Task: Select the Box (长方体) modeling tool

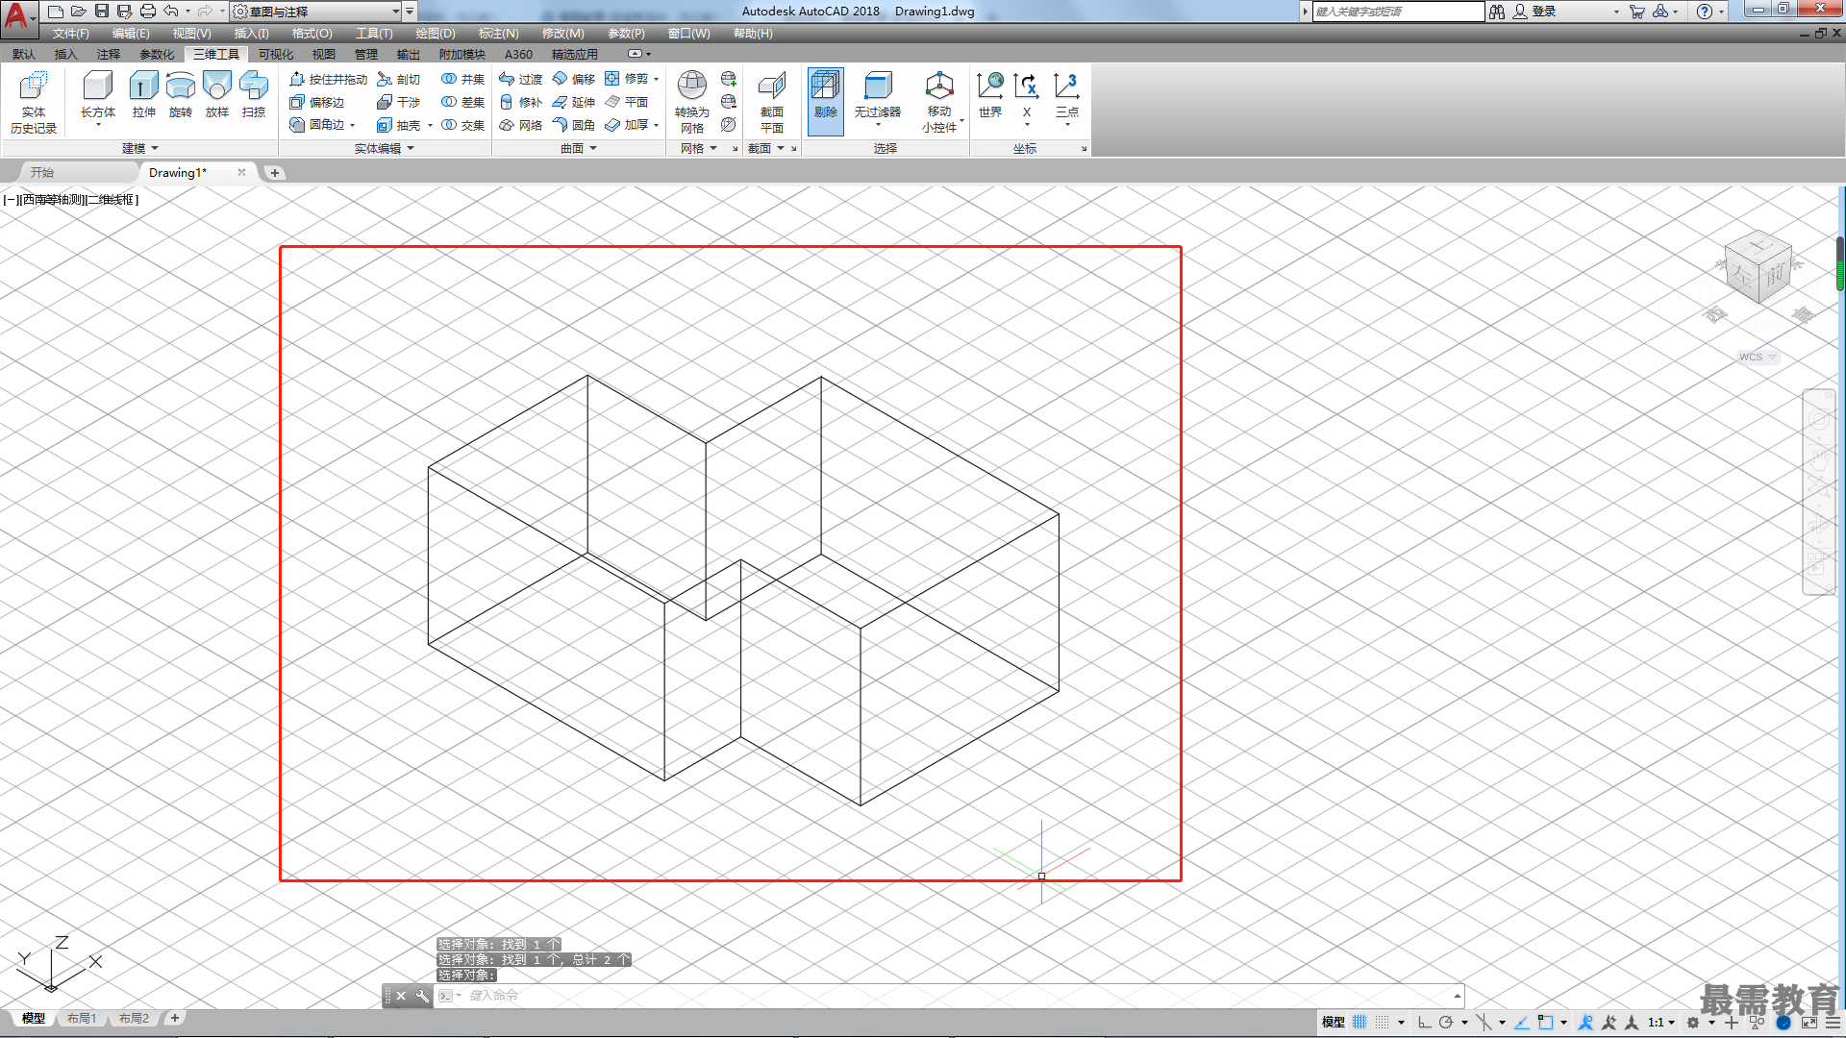Action: tap(97, 96)
